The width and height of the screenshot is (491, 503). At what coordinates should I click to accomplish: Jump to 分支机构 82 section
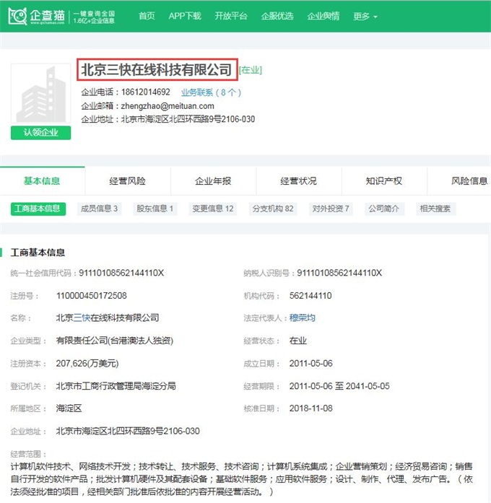(x=273, y=209)
